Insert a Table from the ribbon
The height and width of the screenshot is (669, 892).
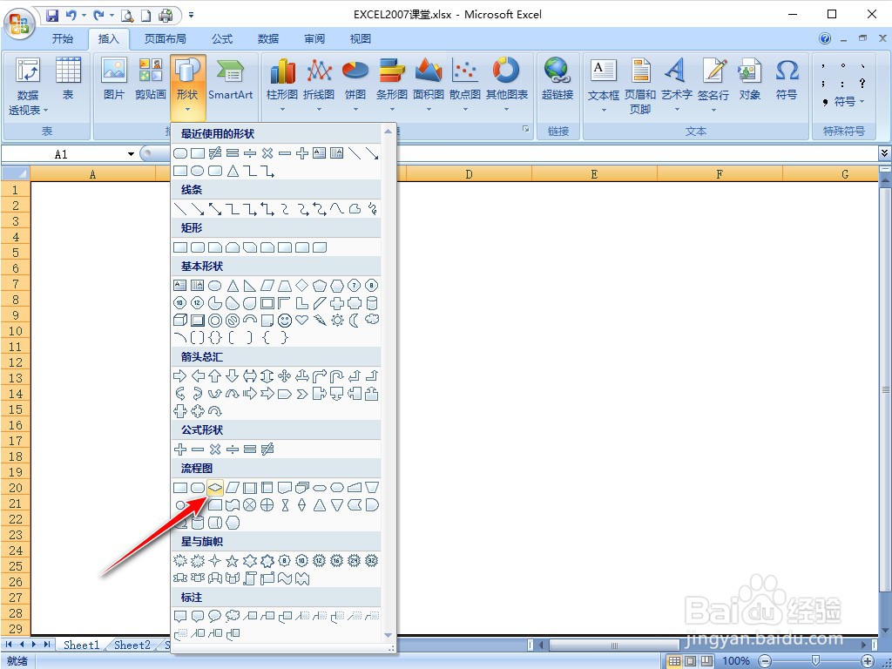(68, 79)
